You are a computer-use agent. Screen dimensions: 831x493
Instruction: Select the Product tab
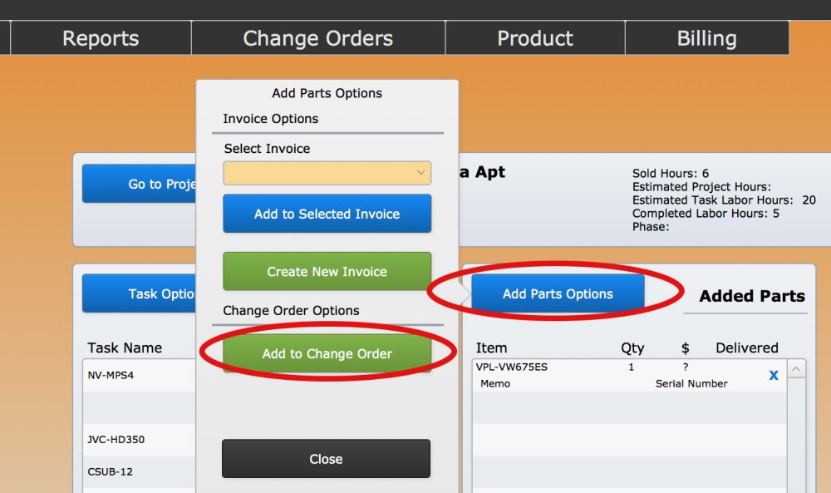pos(534,37)
